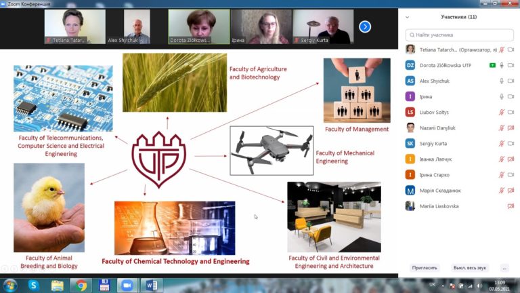
Task: Click the volume icon in system tray
Action: click(x=479, y=286)
